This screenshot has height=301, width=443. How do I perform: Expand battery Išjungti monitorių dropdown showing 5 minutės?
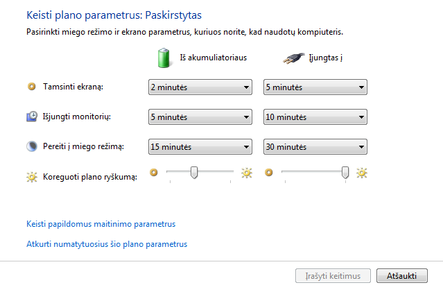tap(200, 117)
